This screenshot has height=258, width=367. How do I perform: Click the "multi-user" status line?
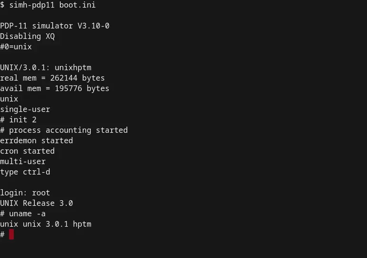coord(23,161)
